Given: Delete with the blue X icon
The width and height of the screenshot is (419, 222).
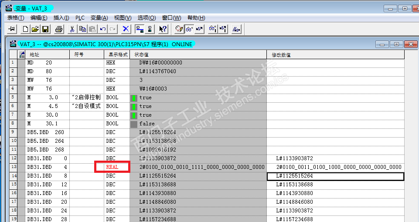Looking at the screenshot, I should (x=126, y=29).
